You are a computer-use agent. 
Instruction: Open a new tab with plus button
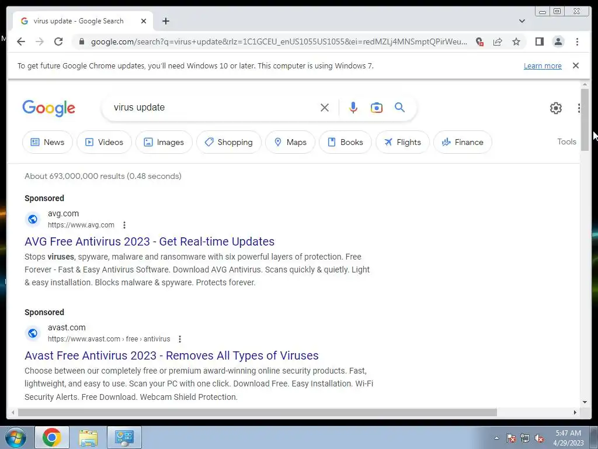pos(165,21)
